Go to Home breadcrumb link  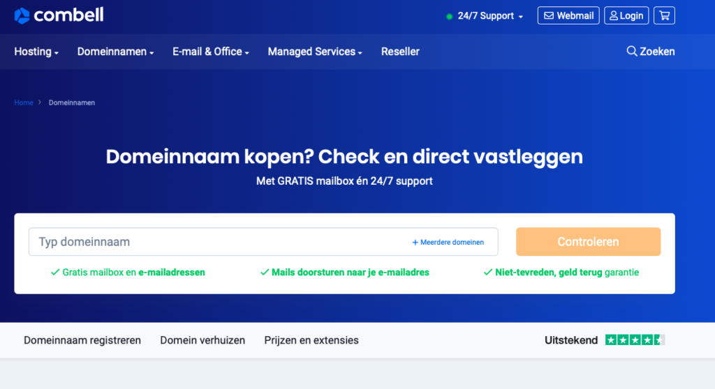pyautogui.click(x=24, y=102)
